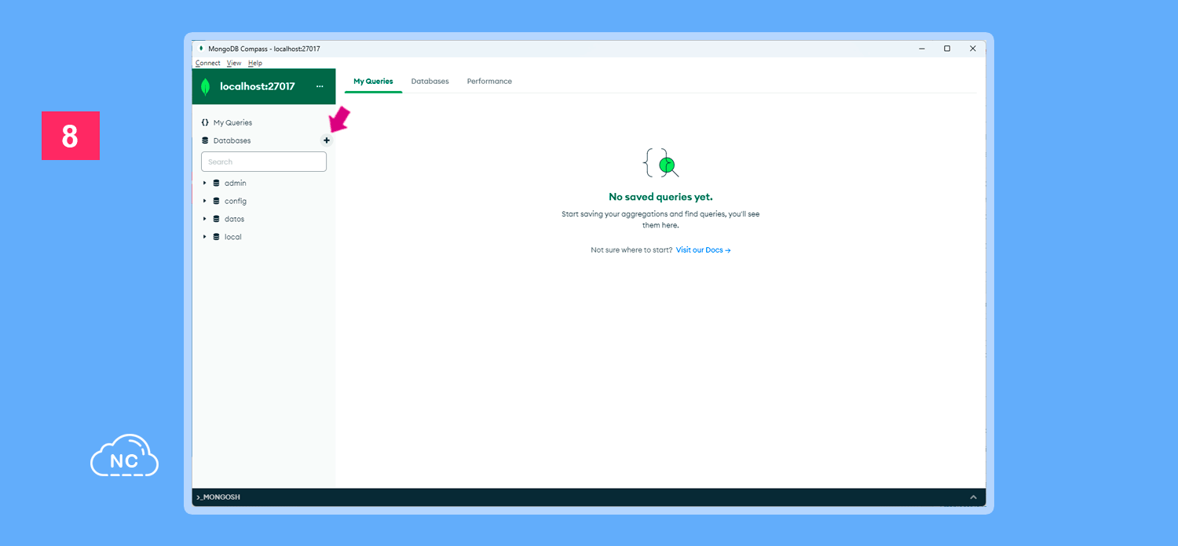The height and width of the screenshot is (546, 1178).
Task: Focus the database Search field
Action: pyautogui.click(x=264, y=162)
